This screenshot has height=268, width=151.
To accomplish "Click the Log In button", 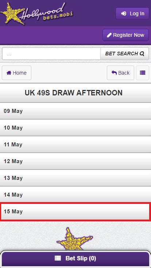I will [132, 13].
